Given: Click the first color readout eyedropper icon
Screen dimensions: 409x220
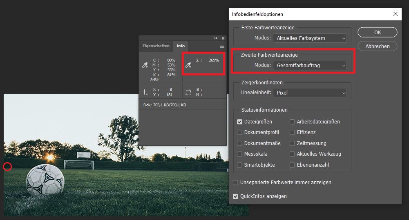Looking at the screenshot, I should click(x=145, y=65).
